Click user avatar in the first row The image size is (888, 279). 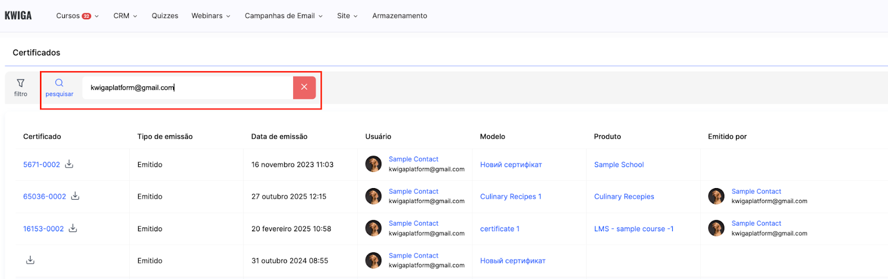point(374,164)
